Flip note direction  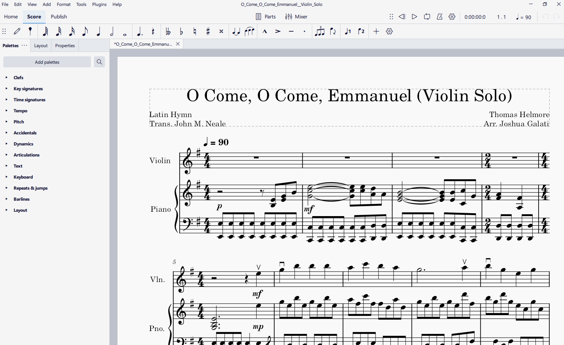(x=333, y=31)
